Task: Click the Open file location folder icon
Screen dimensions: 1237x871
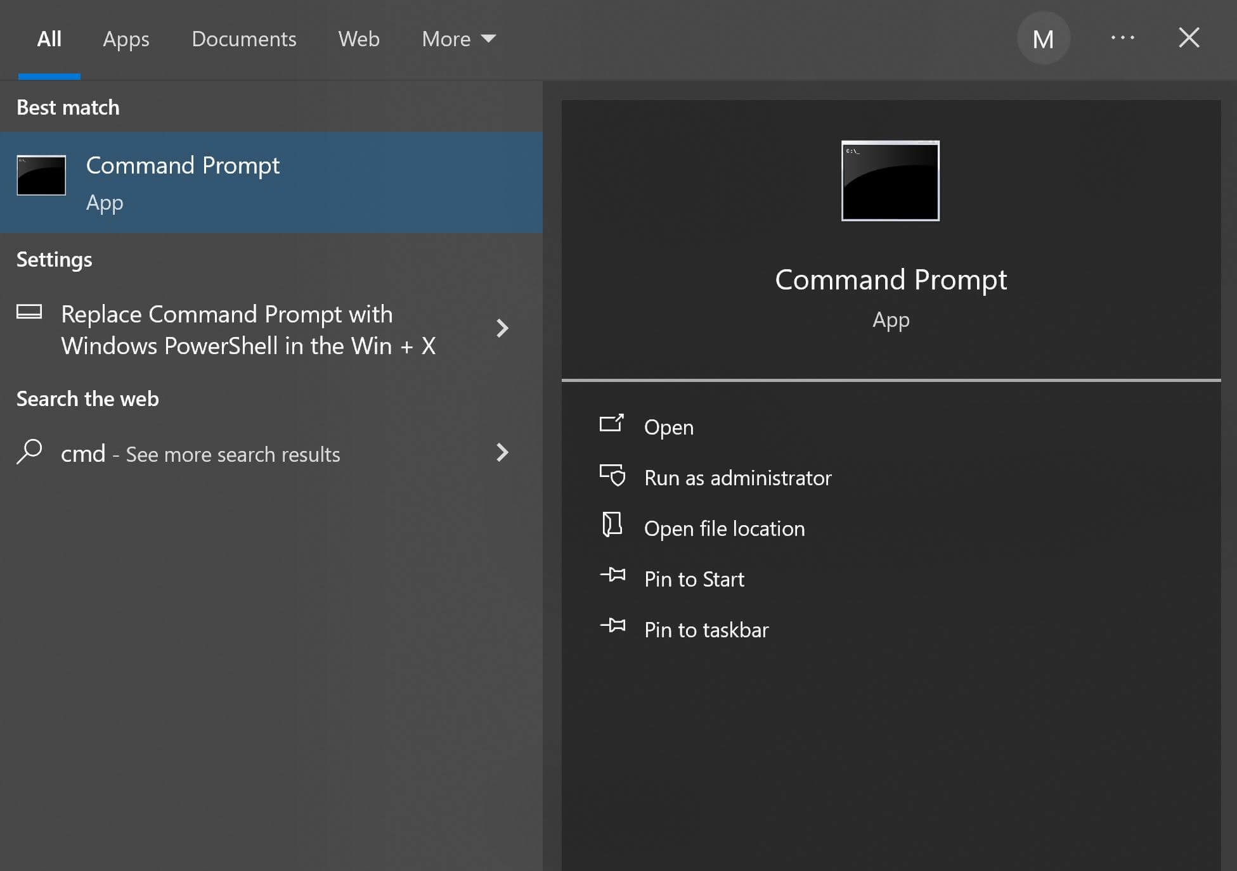Action: tap(612, 525)
